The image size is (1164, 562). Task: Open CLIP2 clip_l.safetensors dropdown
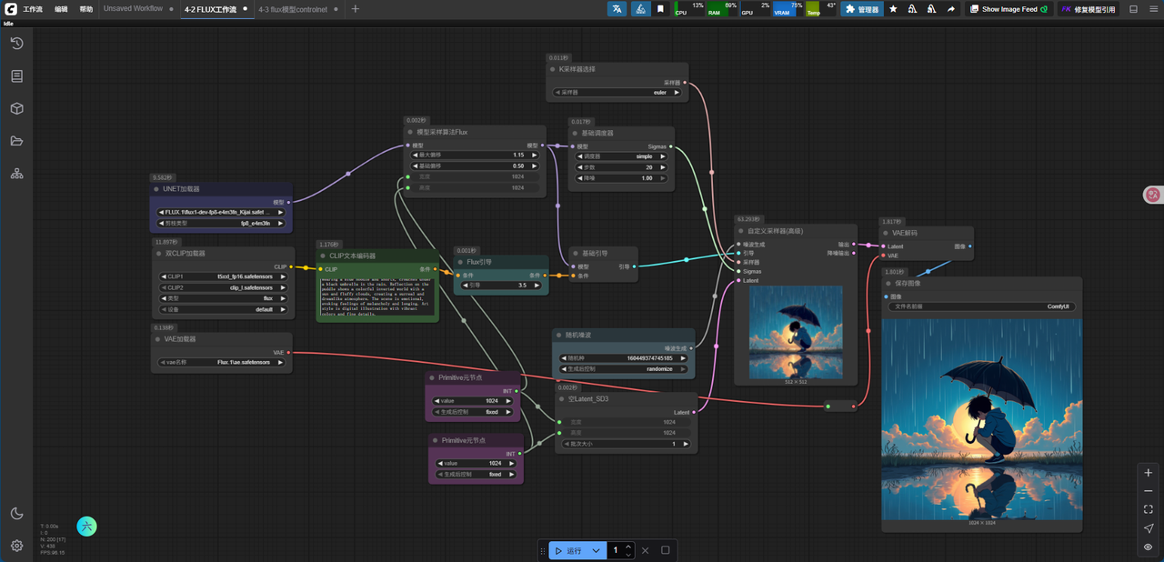(x=224, y=287)
